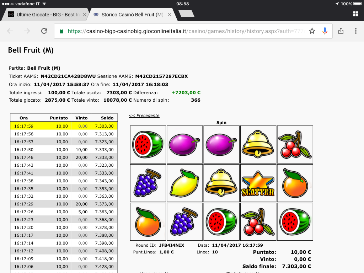
Task: Click the Saldo finale 7.303,00 € amount
Action: (296, 266)
